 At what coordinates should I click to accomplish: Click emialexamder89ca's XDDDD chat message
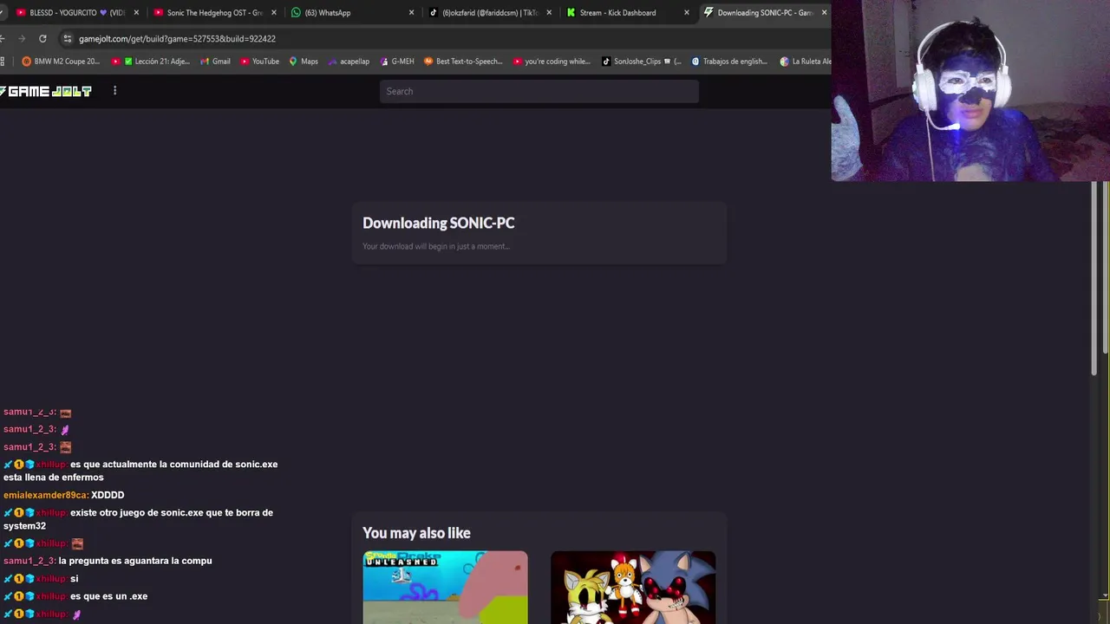pyautogui.click(x=108, y=495)
